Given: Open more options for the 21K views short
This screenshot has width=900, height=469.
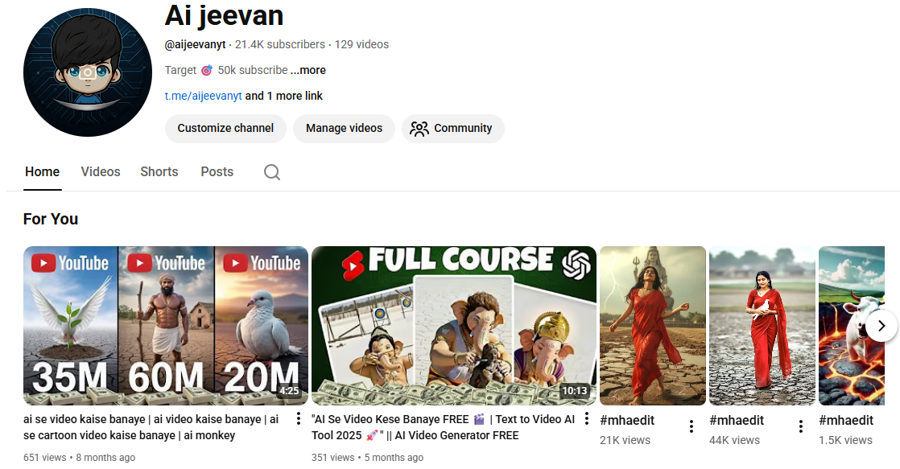Looking at the screenshot, I should (x=691, y=426).
